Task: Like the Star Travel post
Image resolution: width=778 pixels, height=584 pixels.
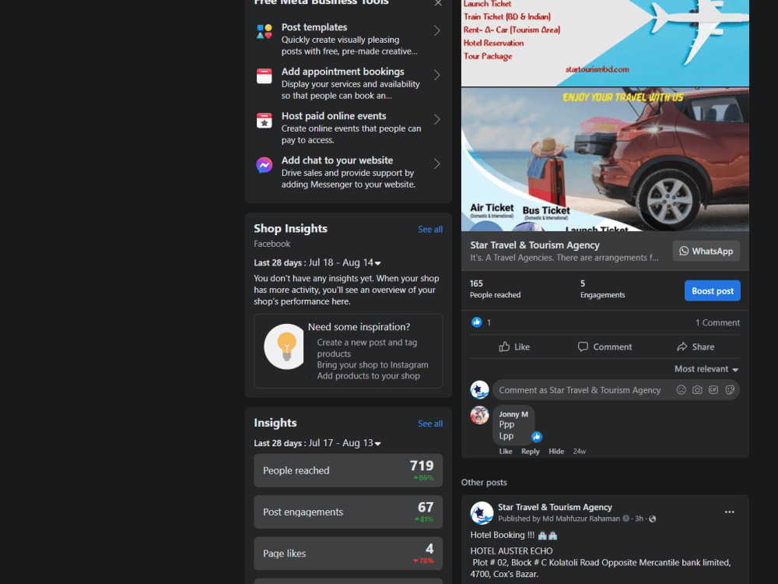Action: tap(514, 347)
